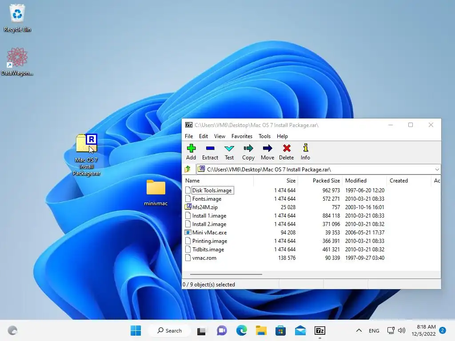Viewport: 455px width, 341px height.
Task: Open network settings tray icon
Action: tap(391, 330)
